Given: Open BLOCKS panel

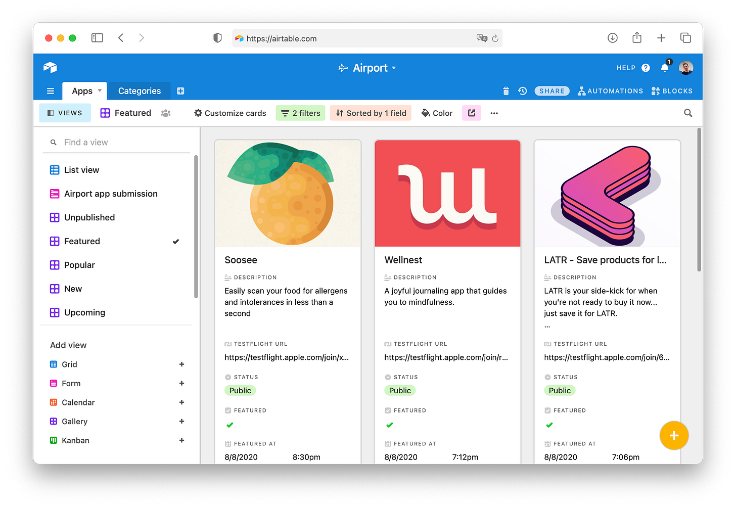Looking at the screenshot, I should 672,91.
